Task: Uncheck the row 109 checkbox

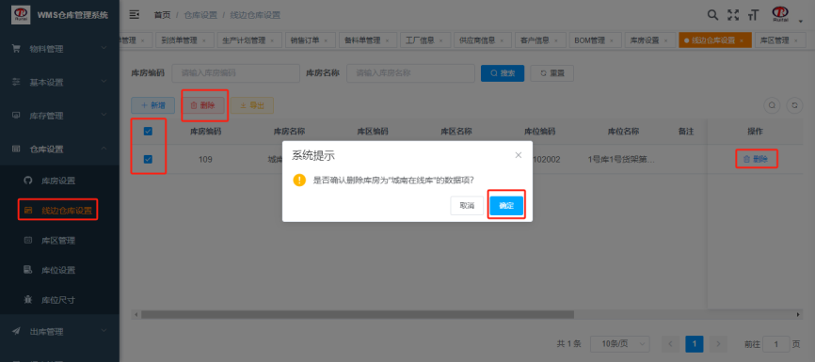Action: (x=148, y=159)
